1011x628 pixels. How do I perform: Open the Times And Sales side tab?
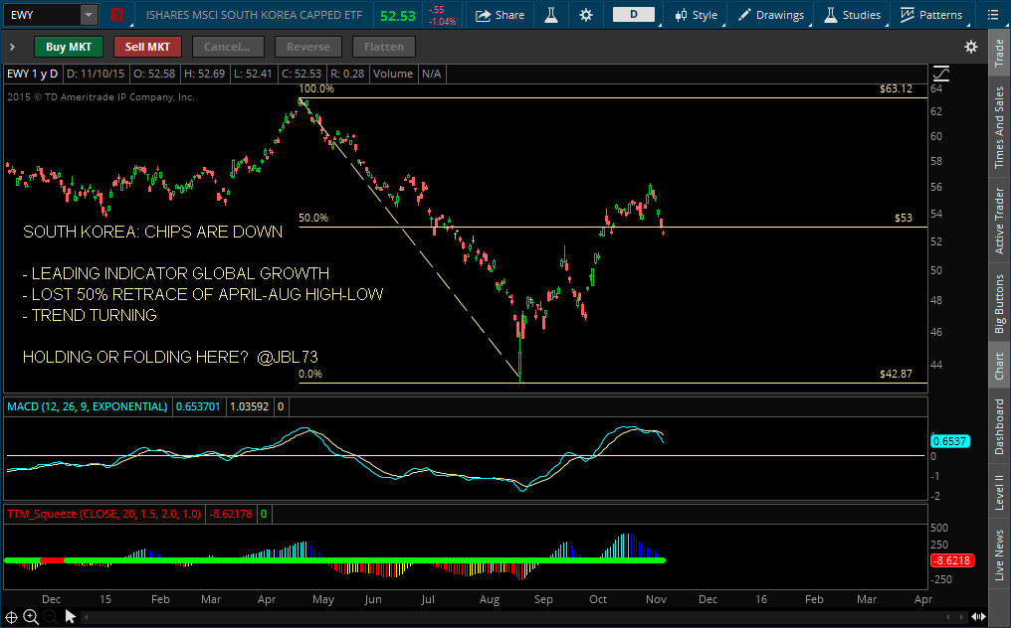pos(999,127)
